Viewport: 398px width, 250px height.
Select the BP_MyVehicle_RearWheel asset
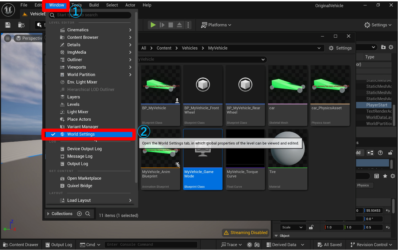(245, 96)
